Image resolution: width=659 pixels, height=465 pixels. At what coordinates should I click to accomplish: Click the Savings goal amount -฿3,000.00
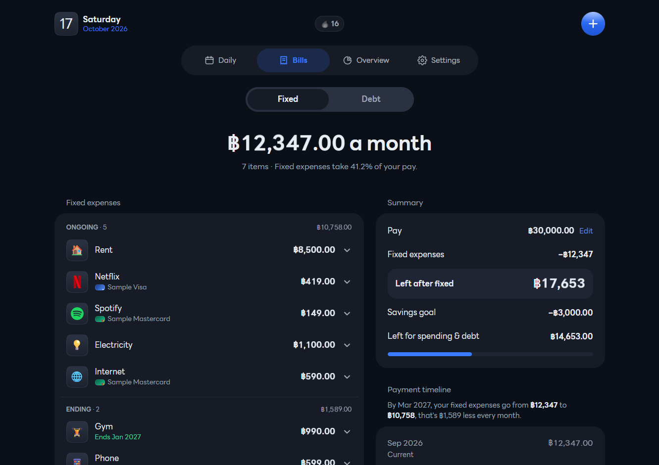click(570, 313)
